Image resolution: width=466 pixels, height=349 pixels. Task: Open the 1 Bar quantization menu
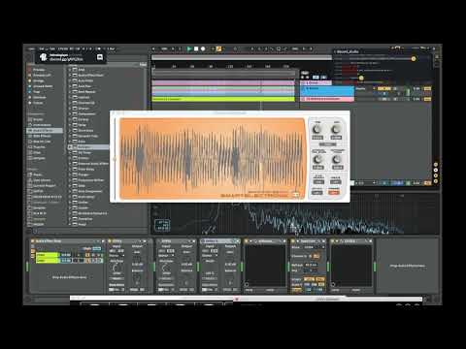pos(111,48)
